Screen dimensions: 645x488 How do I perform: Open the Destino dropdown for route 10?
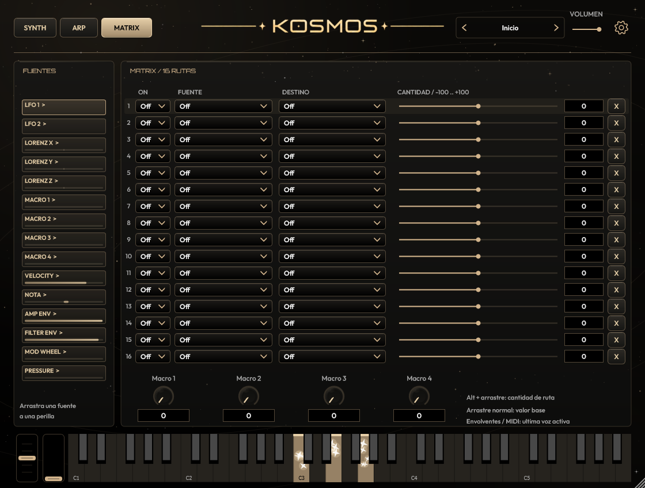(x=332, y=256)
